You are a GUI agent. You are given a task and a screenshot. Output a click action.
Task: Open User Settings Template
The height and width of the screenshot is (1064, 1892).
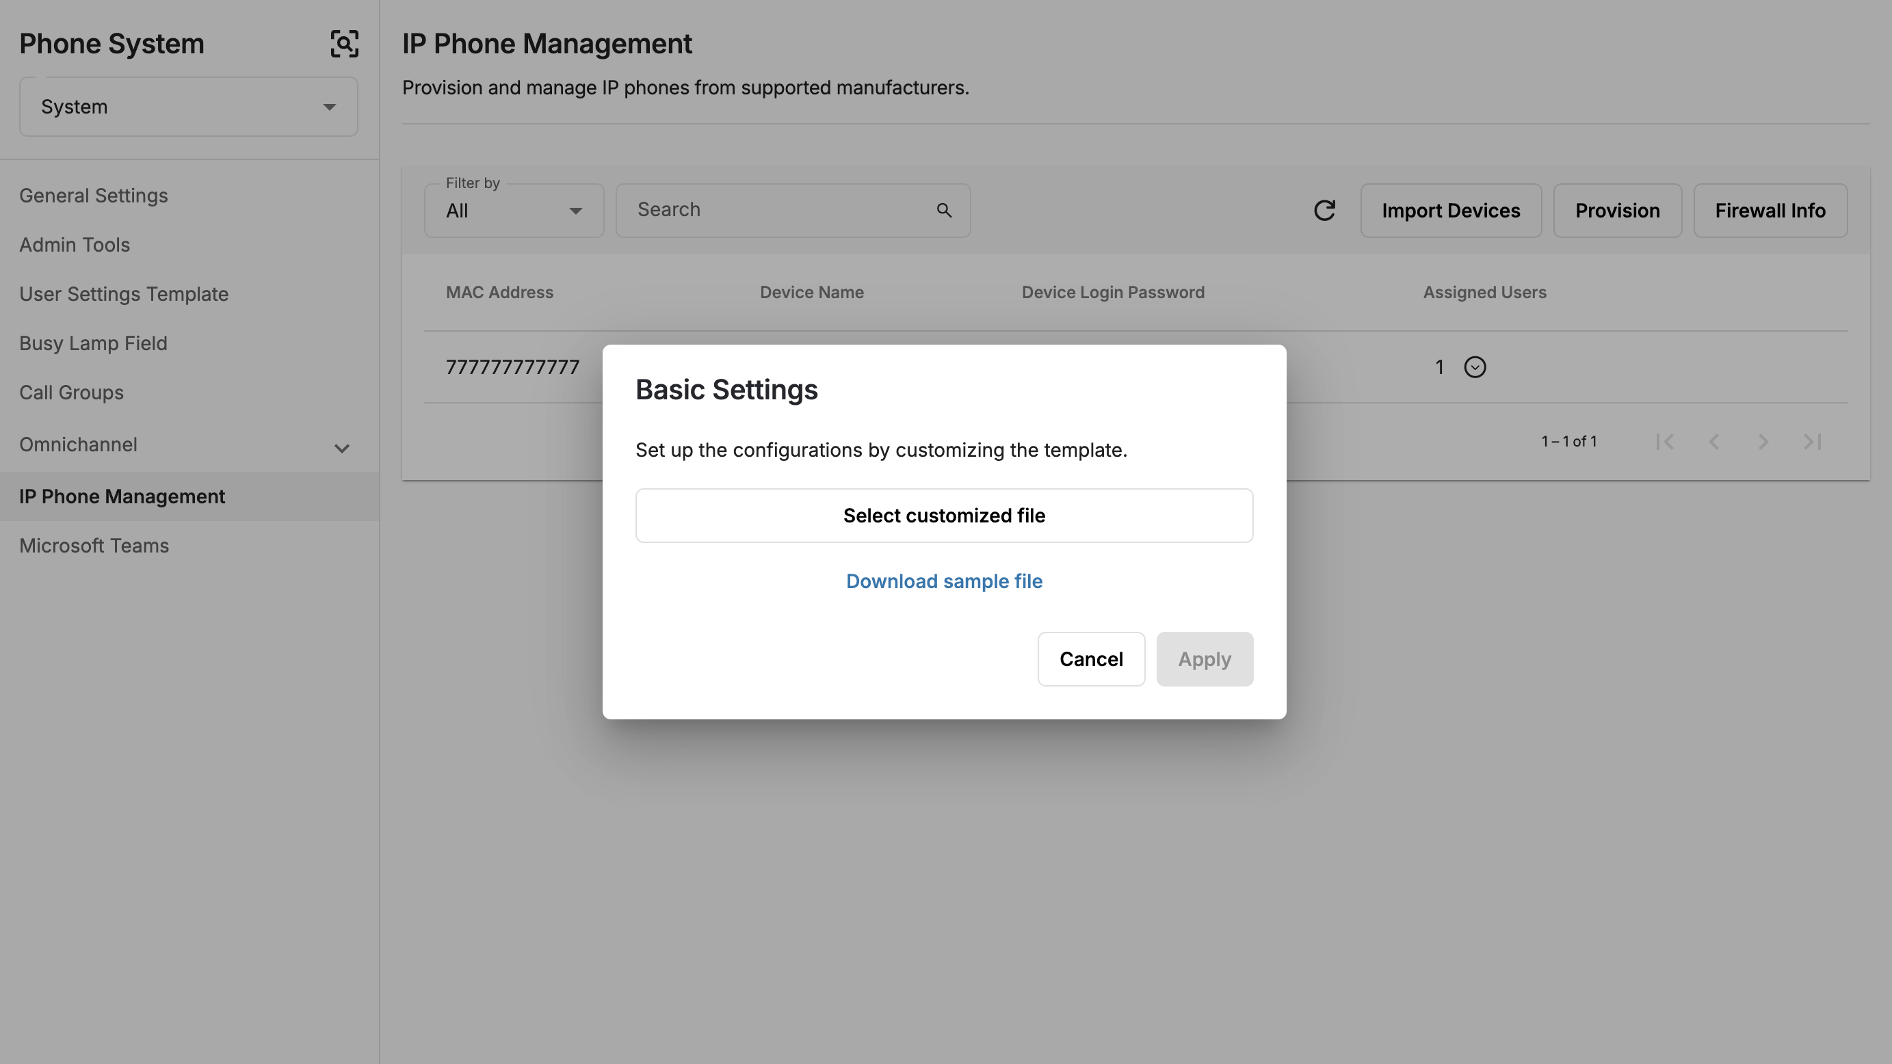(x=123, y=294)
